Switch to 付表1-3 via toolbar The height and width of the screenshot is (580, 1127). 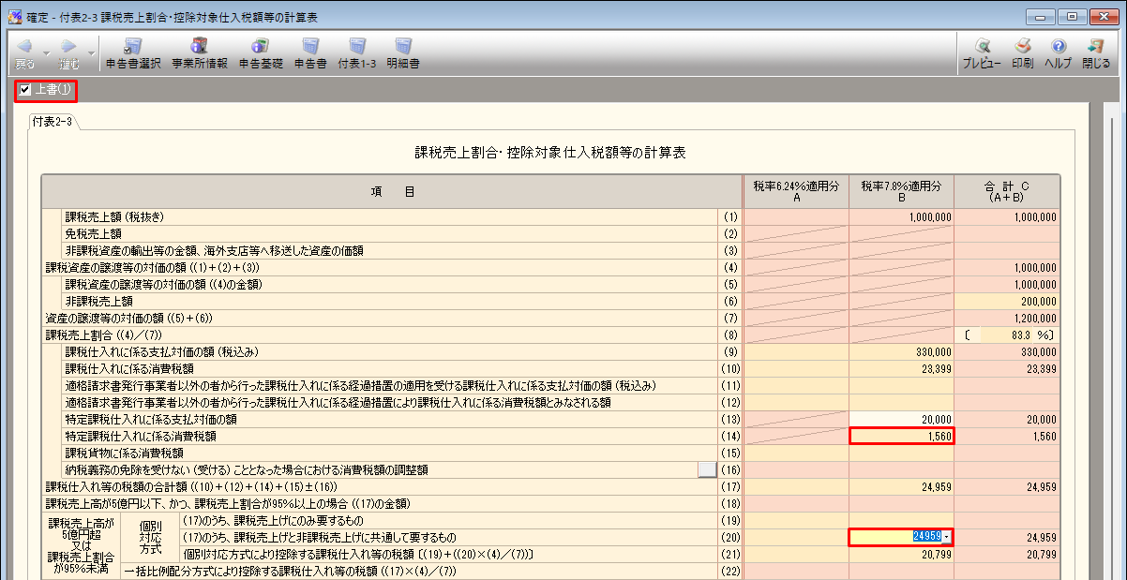coord(357,53)
